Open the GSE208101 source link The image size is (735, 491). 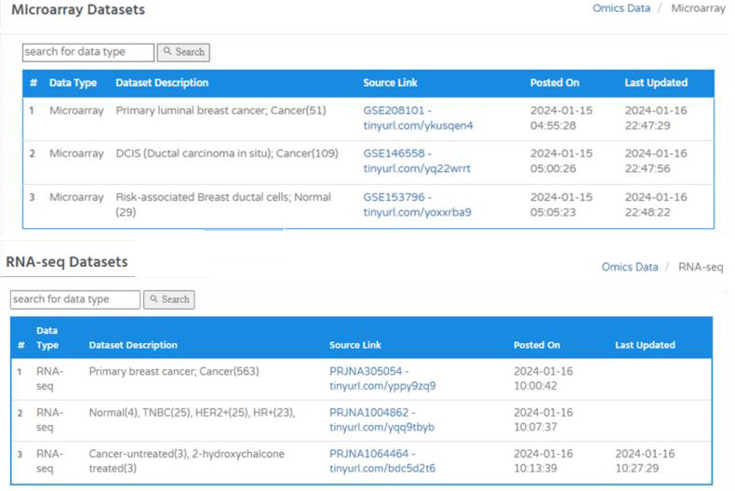click(x=418, y=118)
